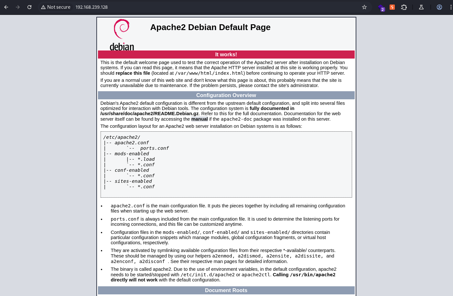This screenshot has width=453, height=296.
Task: Click the Apache2 Debian Default Page heading
Action: (210, 27)
